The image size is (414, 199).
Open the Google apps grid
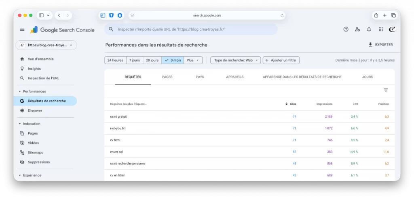pos(380,29)
